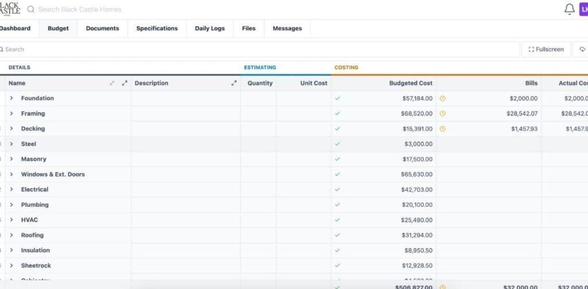Expand the Foundation budget category

pos(11,98)
